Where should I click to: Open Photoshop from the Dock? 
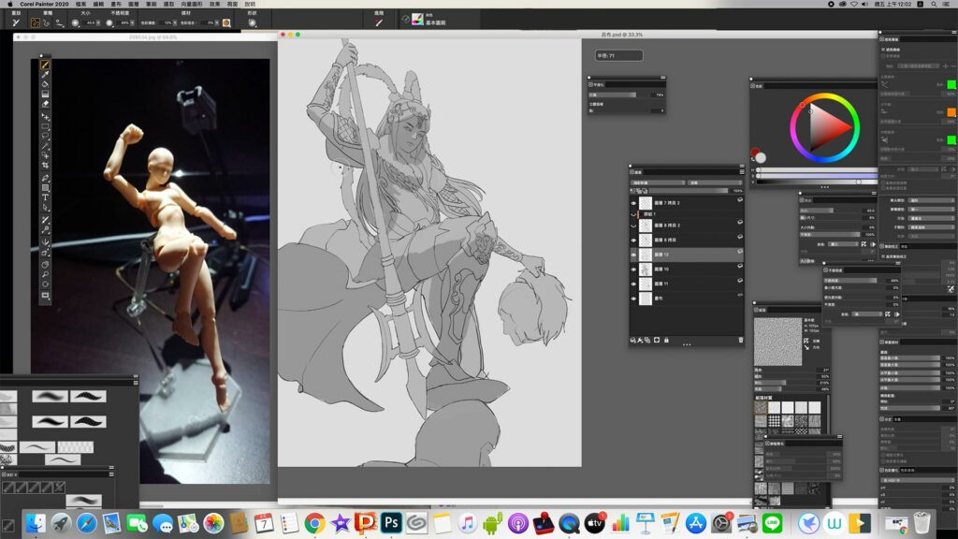[x=391, y=523]
